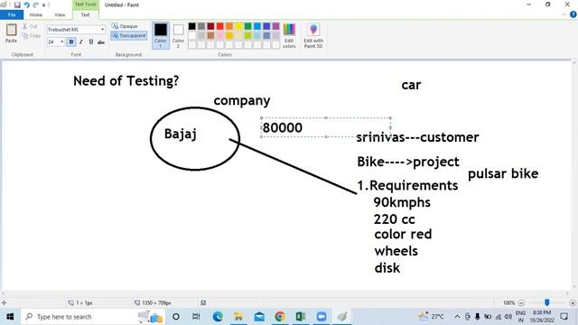Open Edit with Paint 3D
Viewport: 578px width, 325px height.
point(313,35)
